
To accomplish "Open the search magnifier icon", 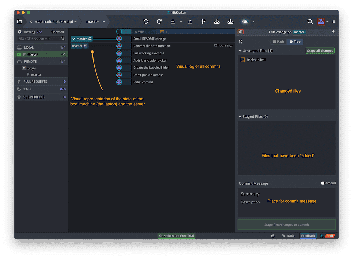I will coord(310,22).
